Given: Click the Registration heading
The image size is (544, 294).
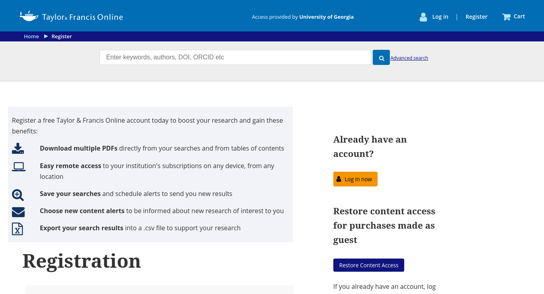Looking at the screenshot, I should (82, 261).
